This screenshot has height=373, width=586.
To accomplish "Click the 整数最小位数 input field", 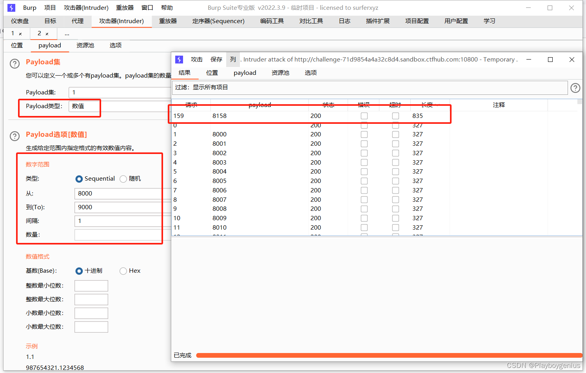I will coord(91,286).
